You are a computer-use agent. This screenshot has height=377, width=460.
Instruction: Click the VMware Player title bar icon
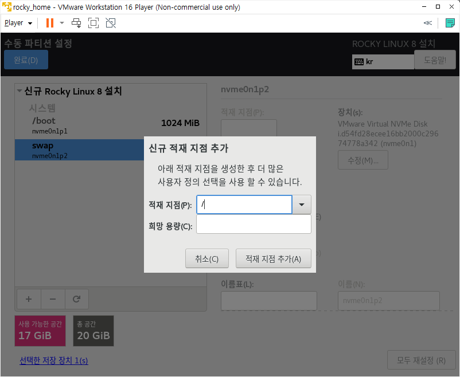6,6
